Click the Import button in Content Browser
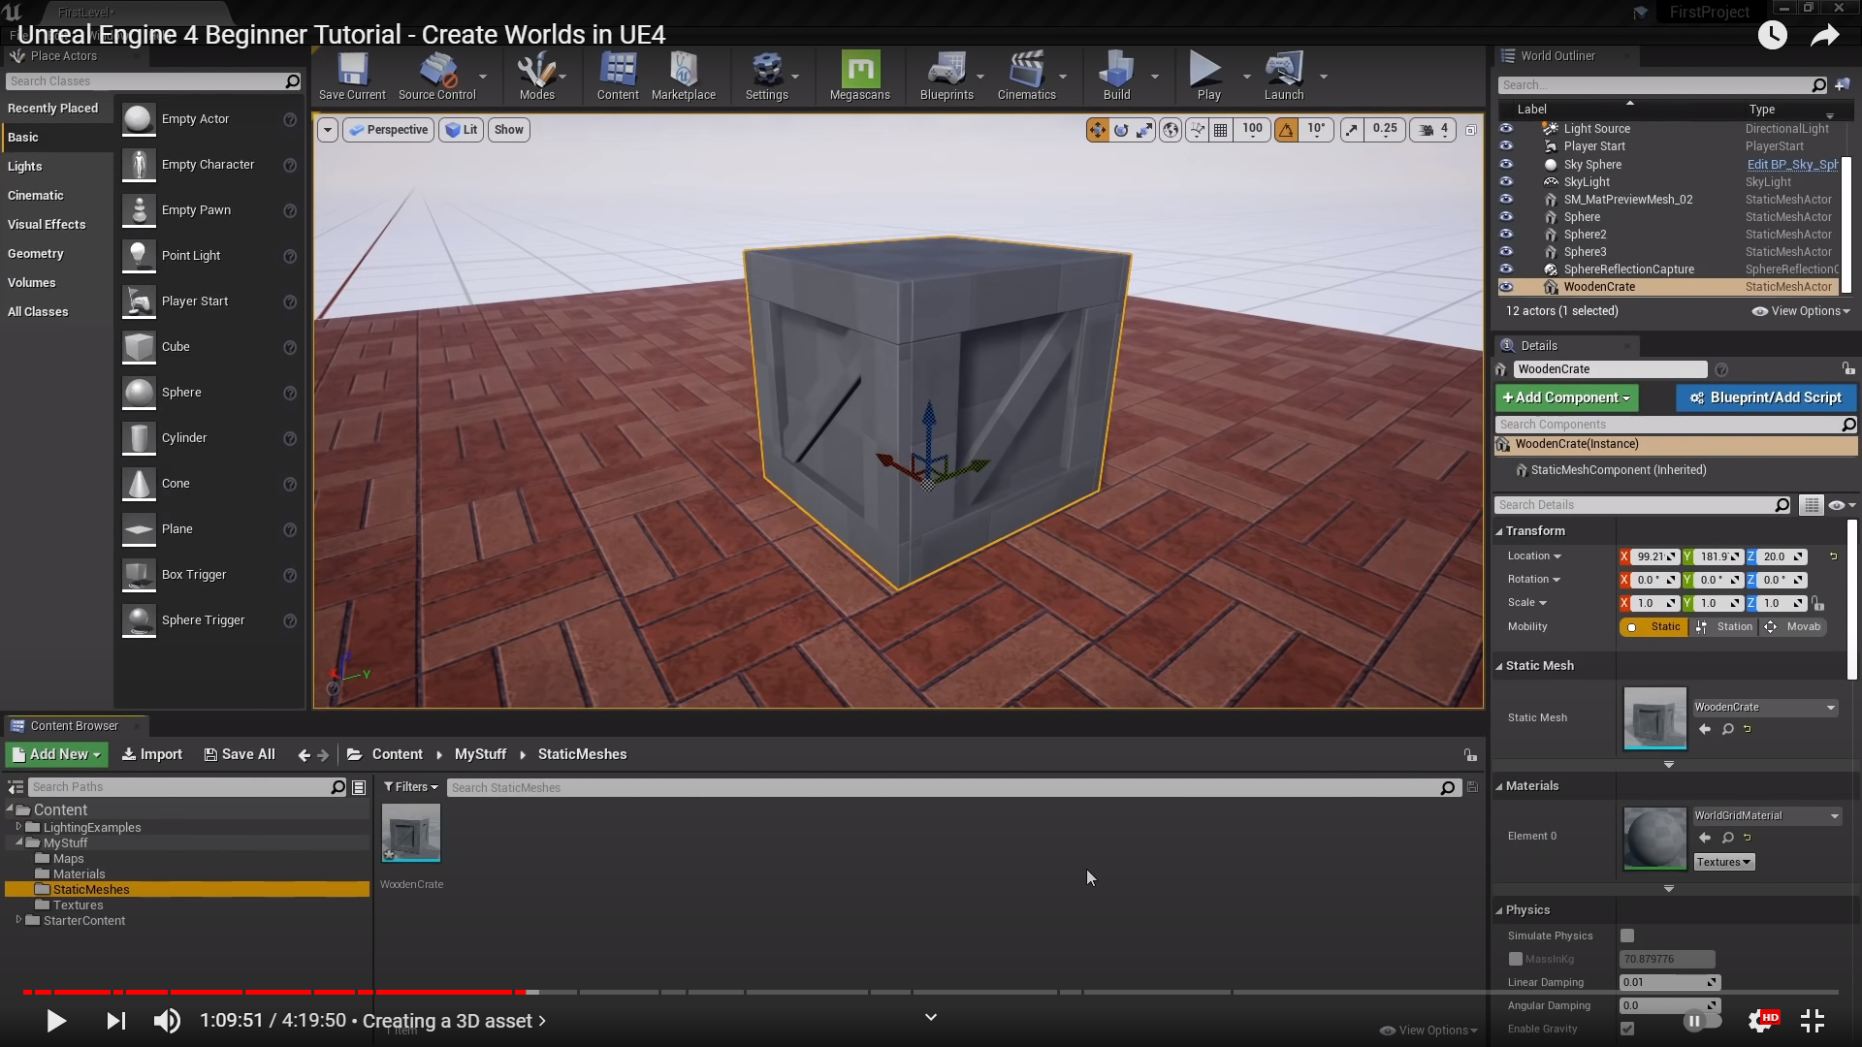This screenshot has width=1862, height=1047. coord(152,754)
